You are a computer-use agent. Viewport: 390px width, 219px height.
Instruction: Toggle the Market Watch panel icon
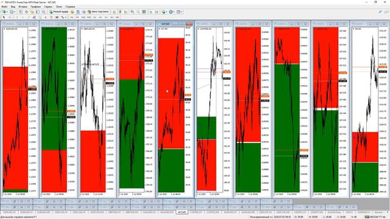(20, 12)
